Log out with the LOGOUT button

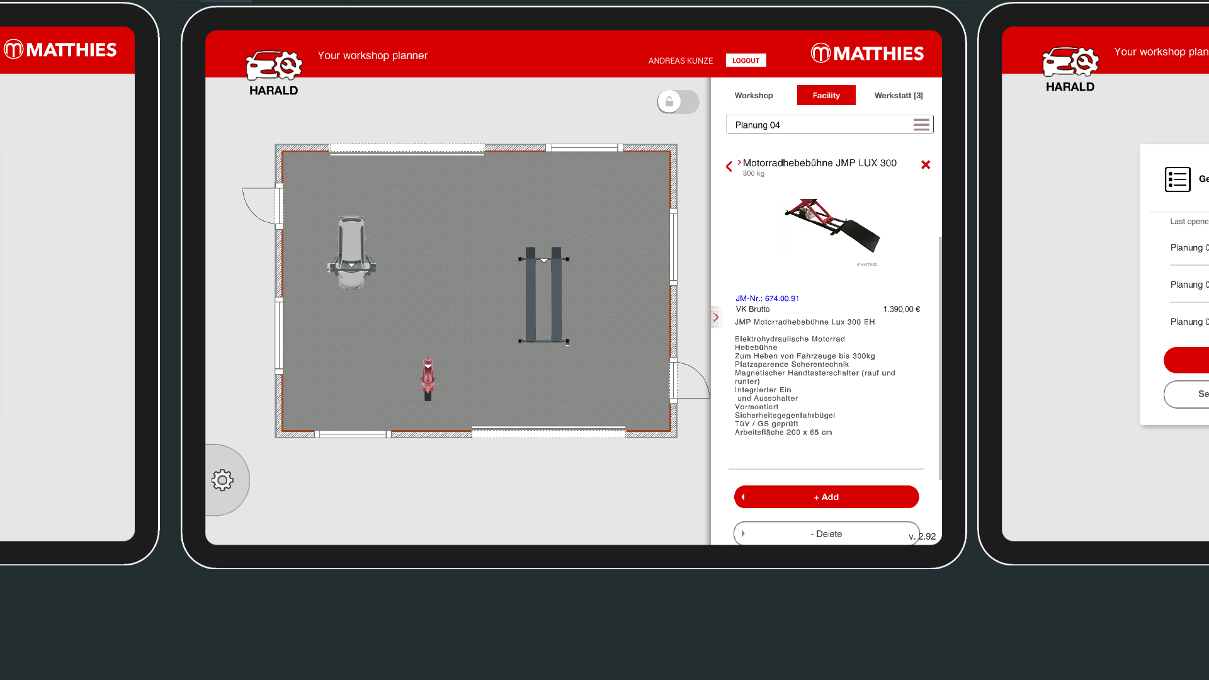[746, 60]
